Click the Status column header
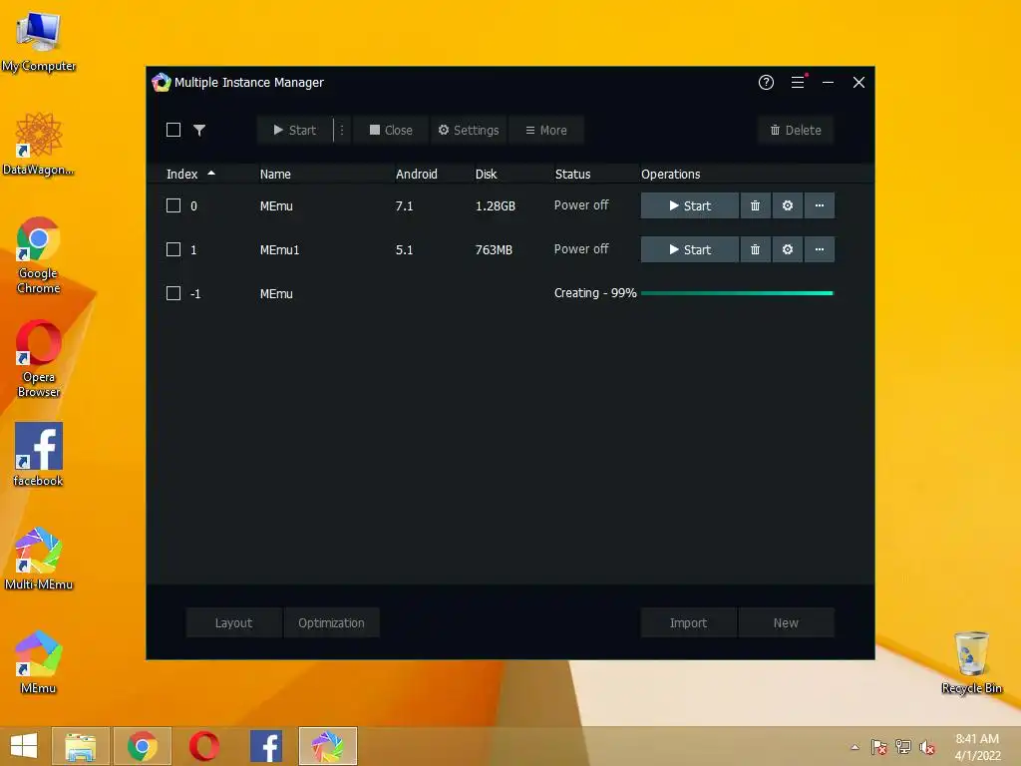 click(x=572, y=174)
